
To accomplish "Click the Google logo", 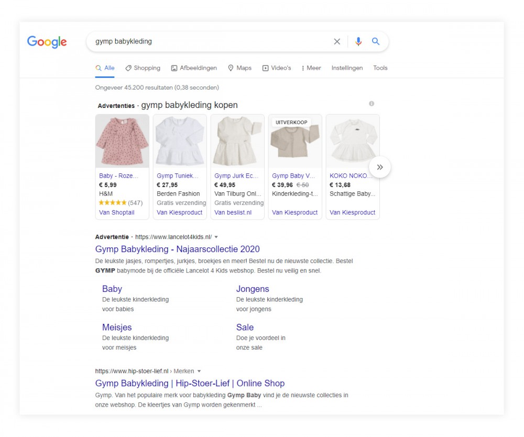I will click(x=47, y=42).
